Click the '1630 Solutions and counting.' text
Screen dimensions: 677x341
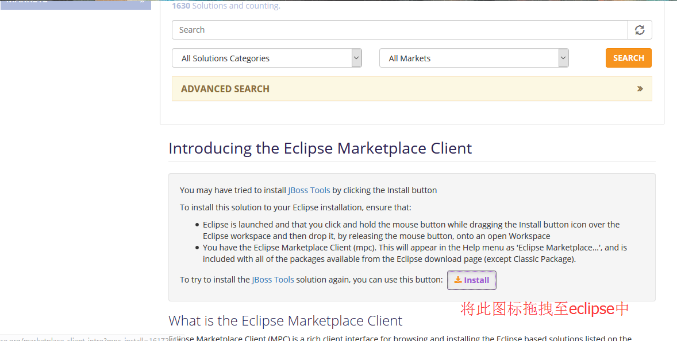pyautogui.click(x=226, y=6)
